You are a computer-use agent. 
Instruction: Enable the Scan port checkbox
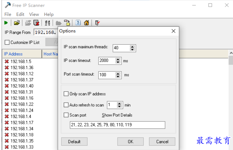click(66, 115)
